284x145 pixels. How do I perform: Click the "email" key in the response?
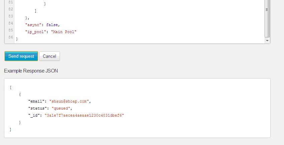[36, 101]
